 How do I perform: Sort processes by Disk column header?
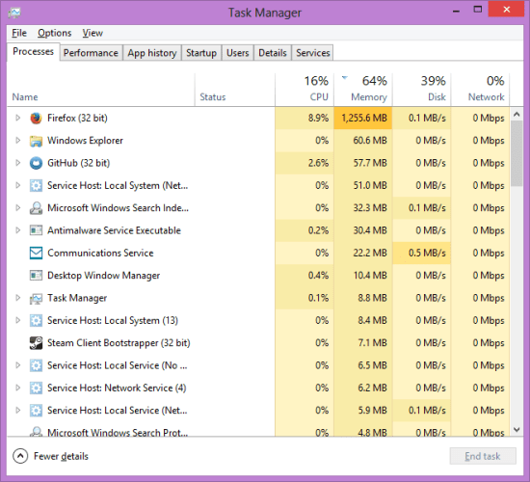[421, 90]
